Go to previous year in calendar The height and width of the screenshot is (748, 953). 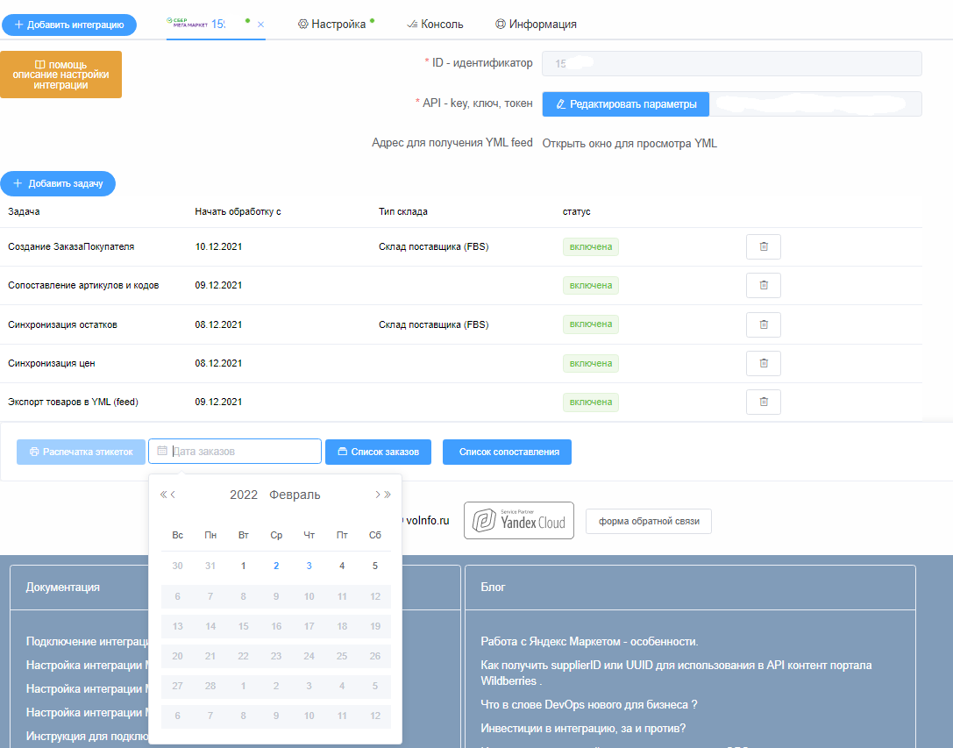pos(163,495)
